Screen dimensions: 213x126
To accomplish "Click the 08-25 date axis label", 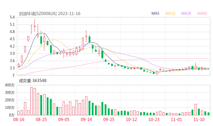I will [41, 119].
